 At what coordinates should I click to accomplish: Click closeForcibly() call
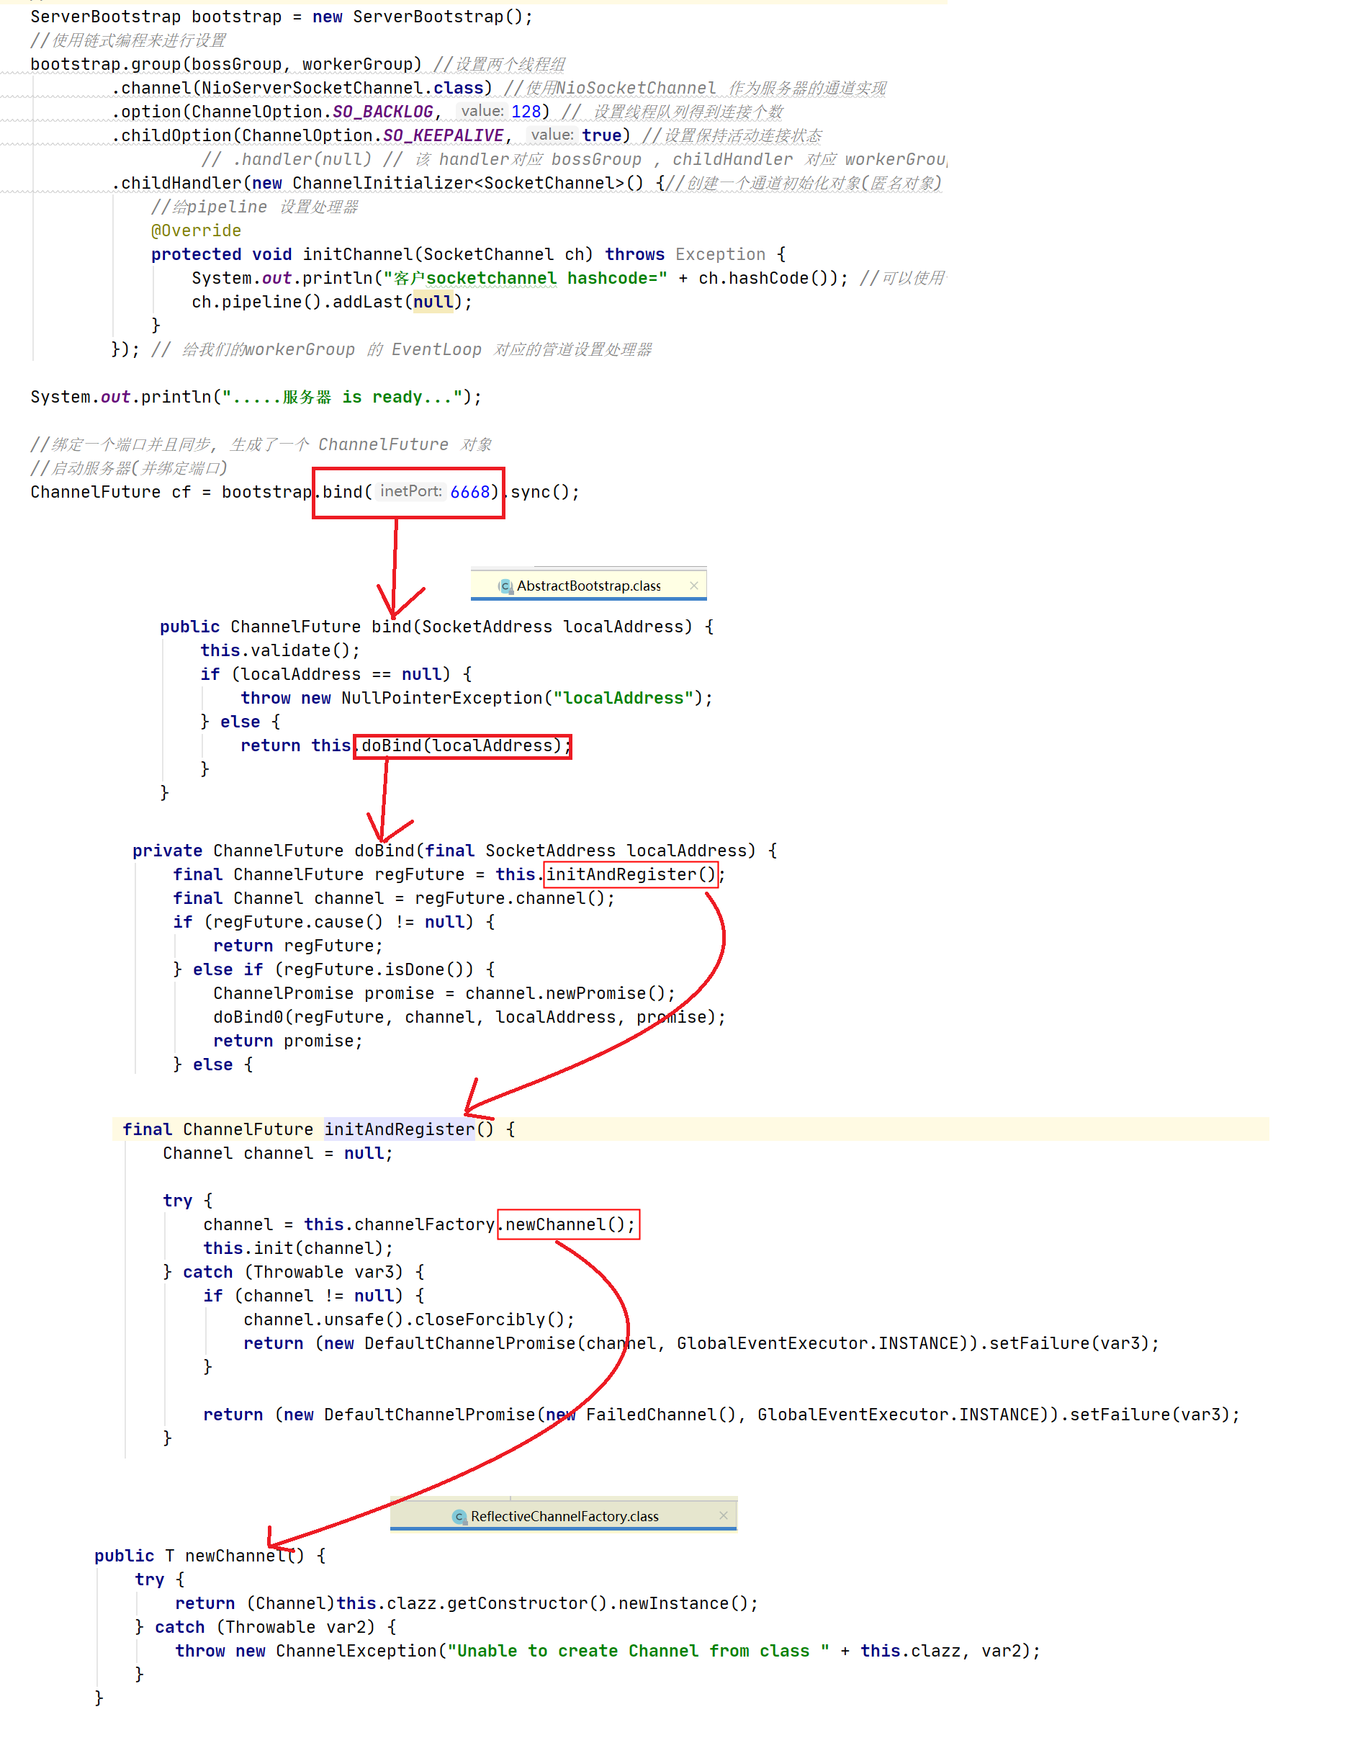pos(489,1319)
